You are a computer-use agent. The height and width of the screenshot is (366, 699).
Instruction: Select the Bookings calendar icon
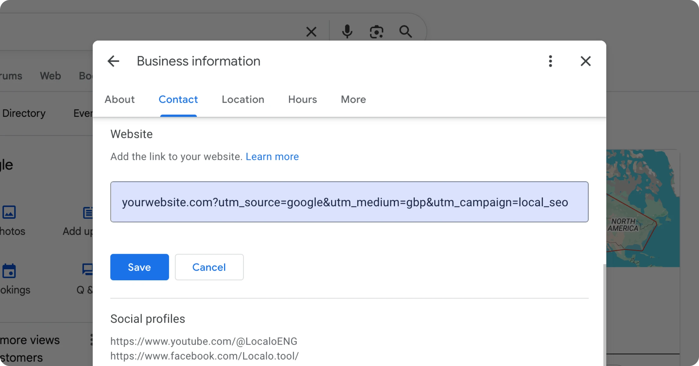(9, 271)
